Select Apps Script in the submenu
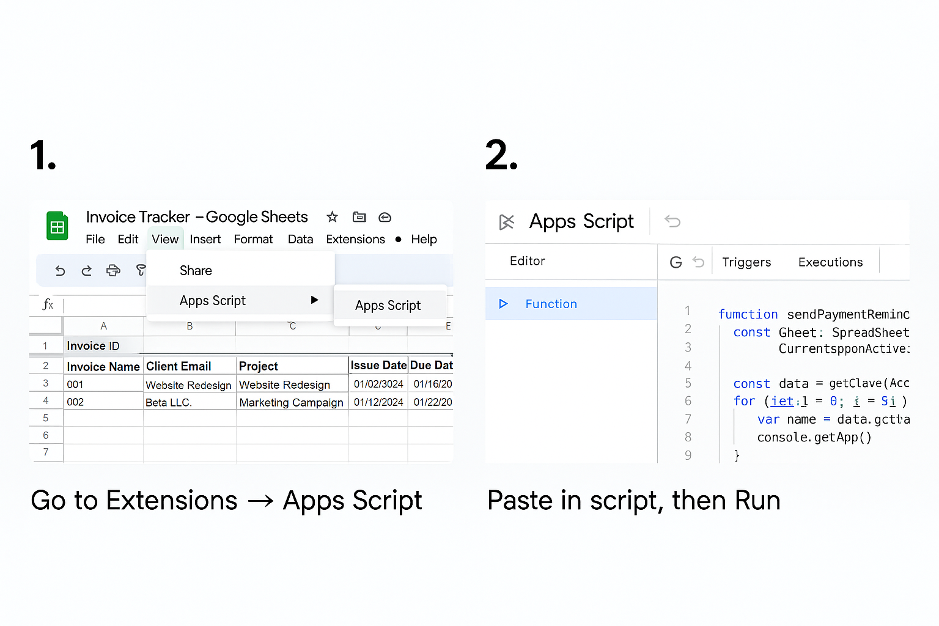Image resolution: width=939 pixels, height=626 pixels. click(x=388, y=305)
